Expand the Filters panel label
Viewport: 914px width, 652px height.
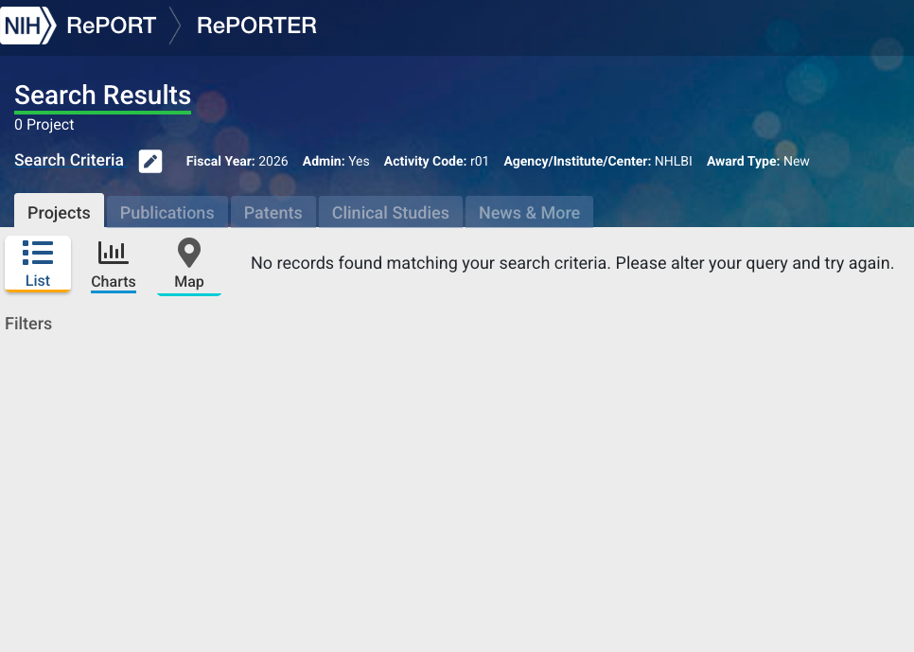click(x=28, y=324)
